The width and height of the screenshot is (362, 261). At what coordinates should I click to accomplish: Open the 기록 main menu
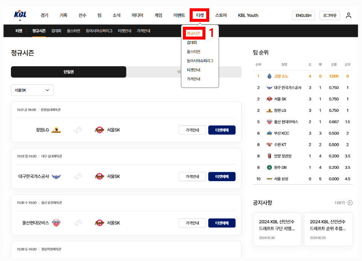[63, 15]
